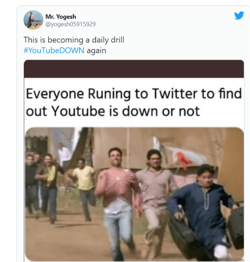Click the man in white in the background
Screen dimensions: 250x262
(x=64, y=153)
